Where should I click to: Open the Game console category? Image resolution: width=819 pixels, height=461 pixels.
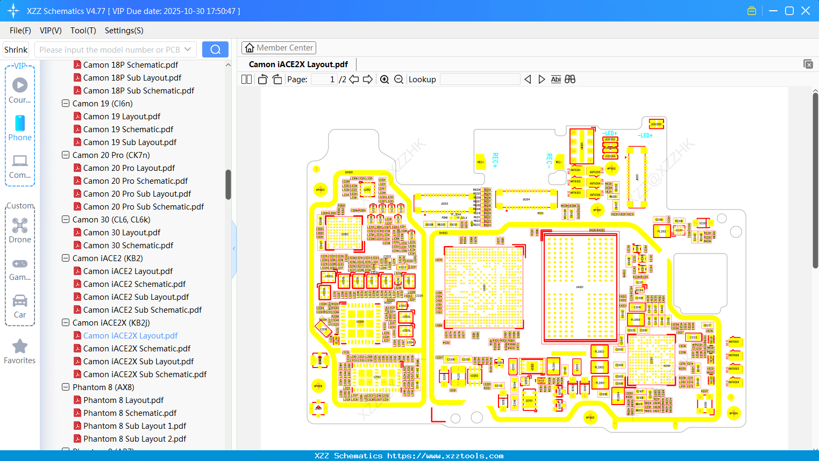tap(20, 269)
